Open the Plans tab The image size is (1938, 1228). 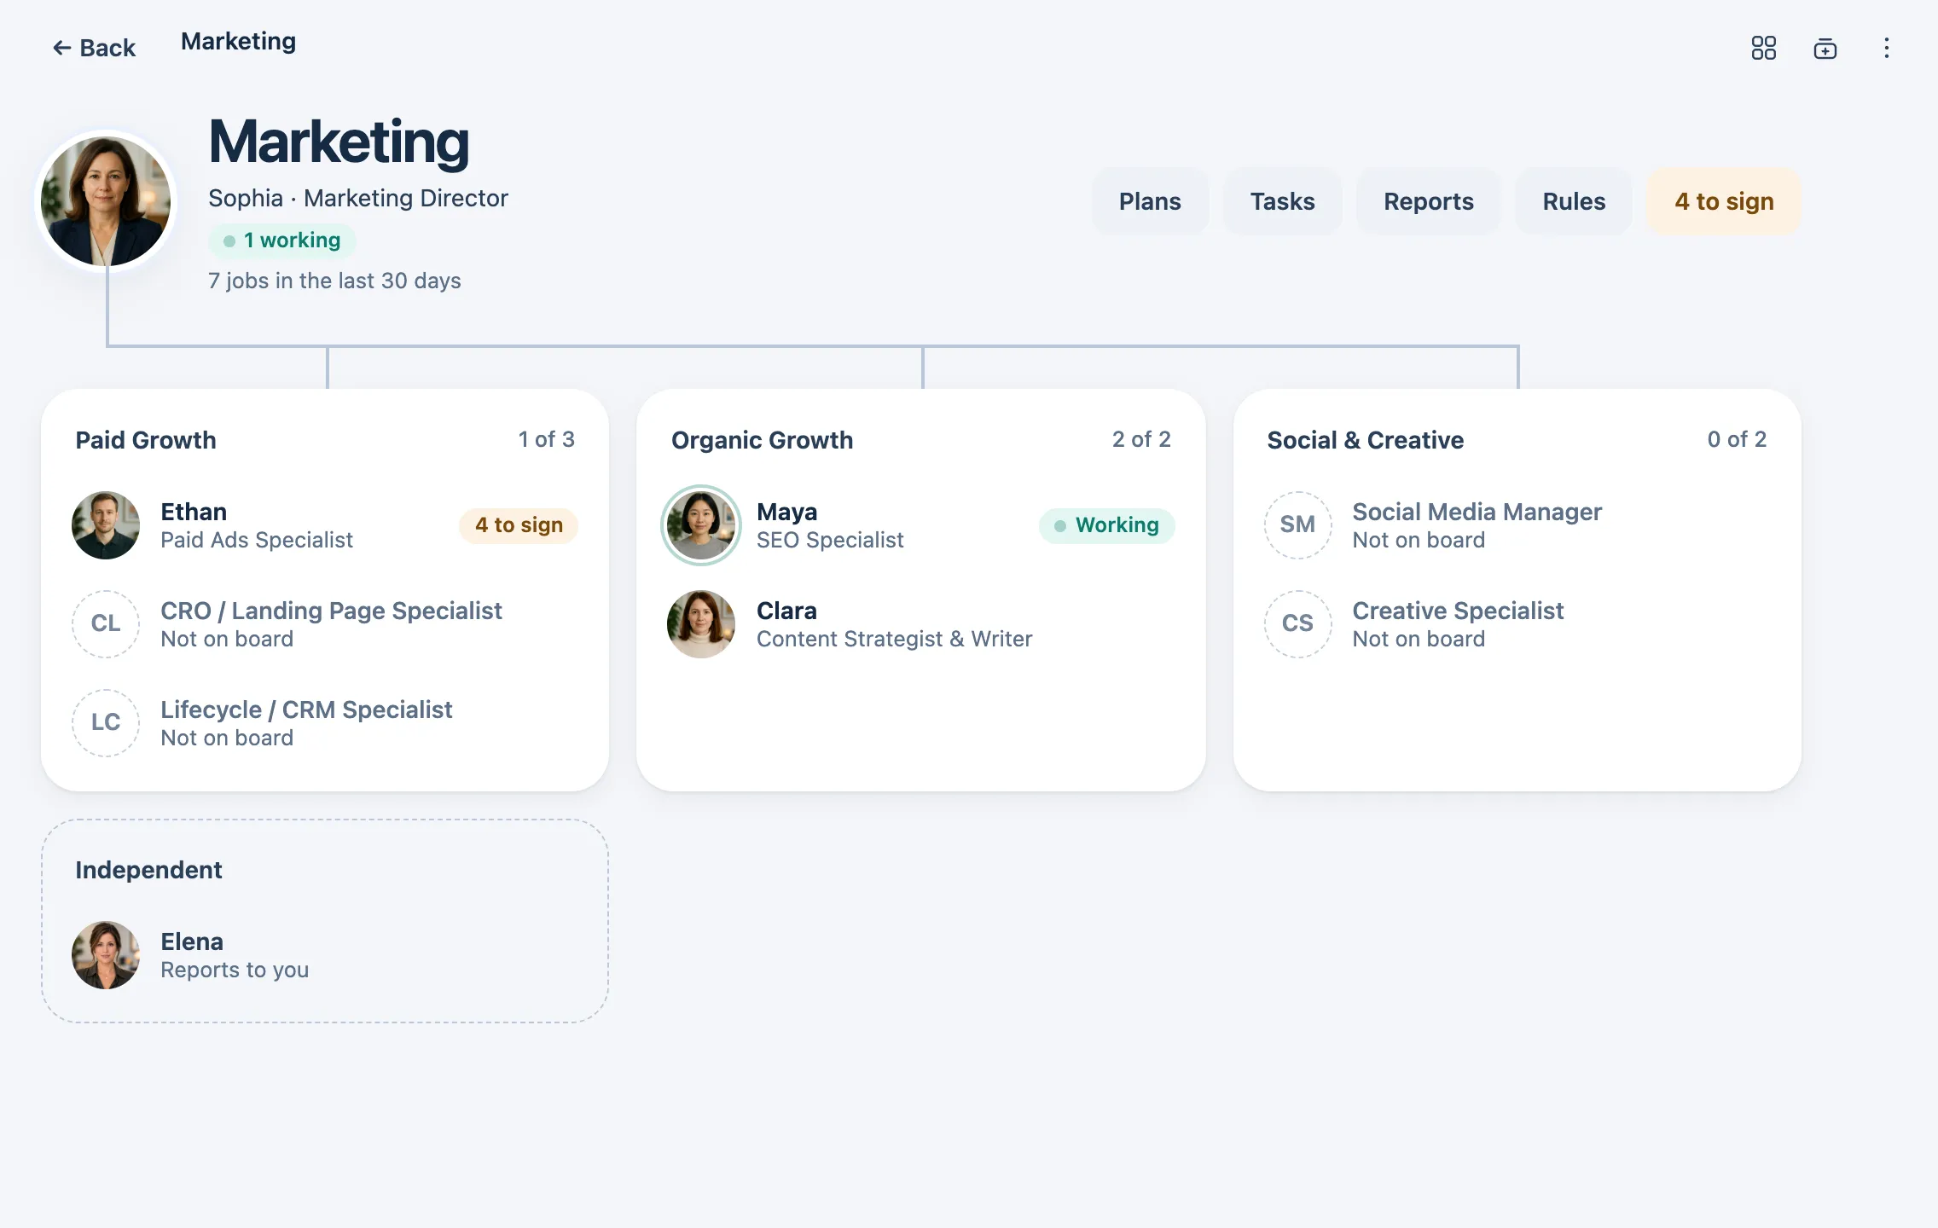coord(1150,201)
